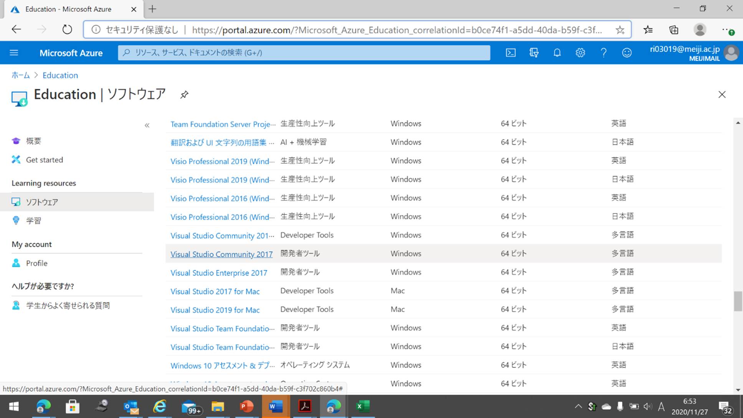The height and width of the screenshot is (418, 743).
Task: Show hidden system tray icons
Action: 578,406
